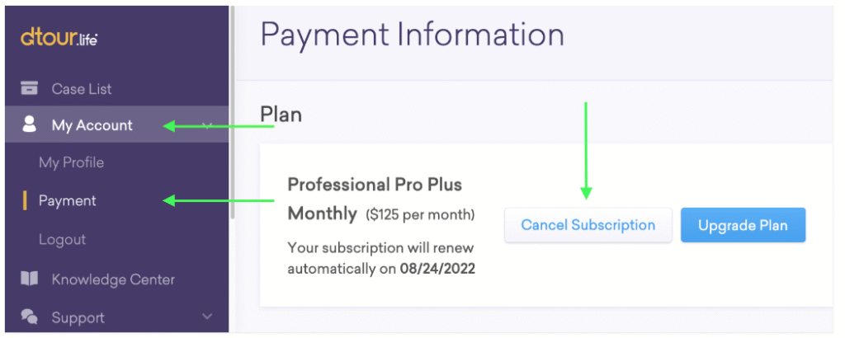Click the Case List archive icon
The width and height of the screenshot is (845, 338).
(30, 88)
